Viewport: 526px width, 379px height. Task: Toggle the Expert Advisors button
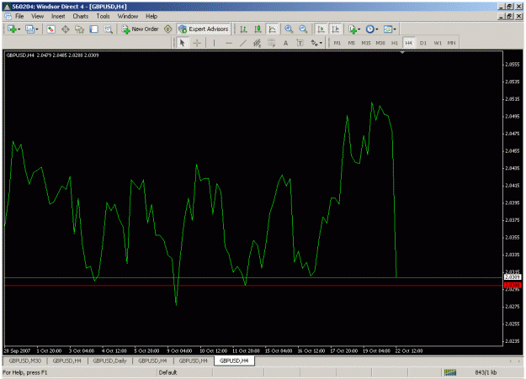(204, 29)
